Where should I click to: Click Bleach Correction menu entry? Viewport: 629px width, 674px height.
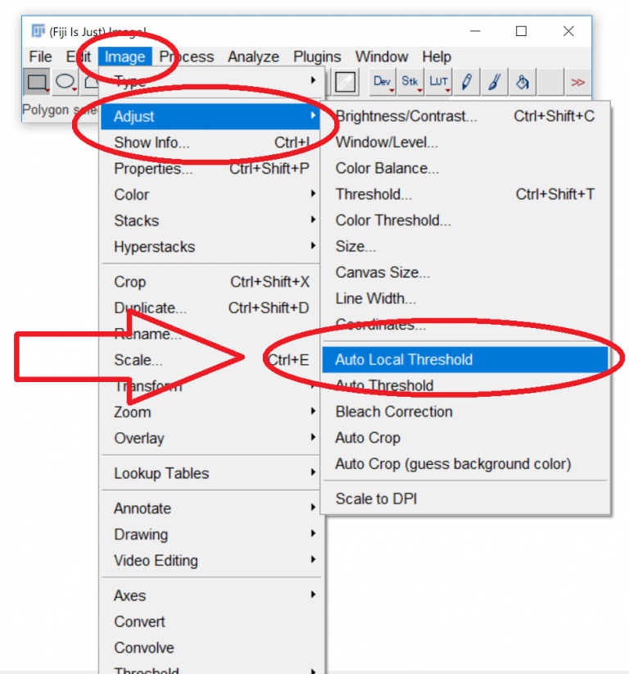[394, 412]
